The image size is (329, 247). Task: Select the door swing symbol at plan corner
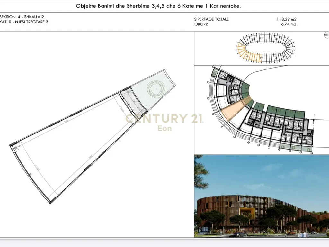coord(15,148)
